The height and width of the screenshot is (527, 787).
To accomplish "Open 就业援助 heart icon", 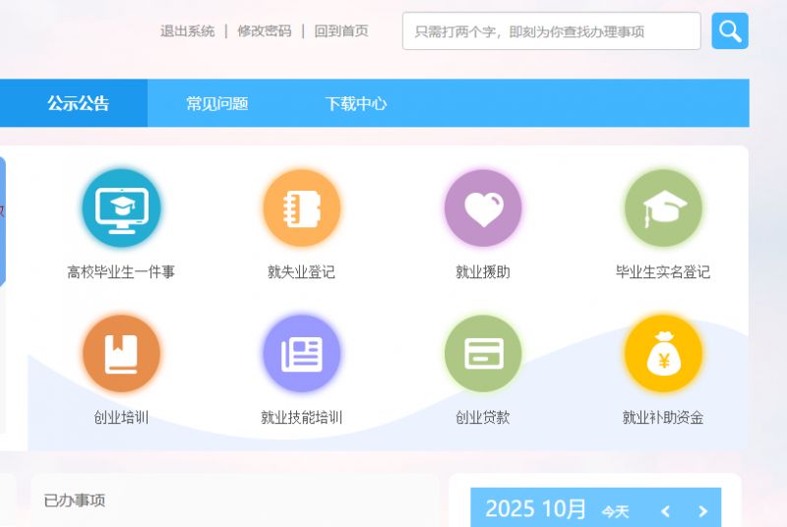I will tap(483, 208).
